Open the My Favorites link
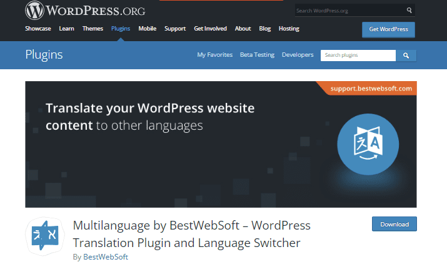 (215, 55)
